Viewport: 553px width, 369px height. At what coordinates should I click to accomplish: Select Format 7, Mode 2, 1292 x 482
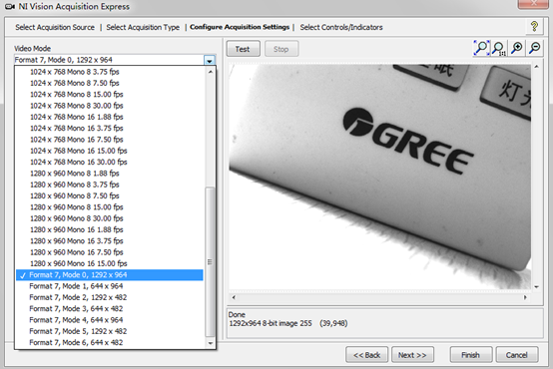click(x=110, y=297)
